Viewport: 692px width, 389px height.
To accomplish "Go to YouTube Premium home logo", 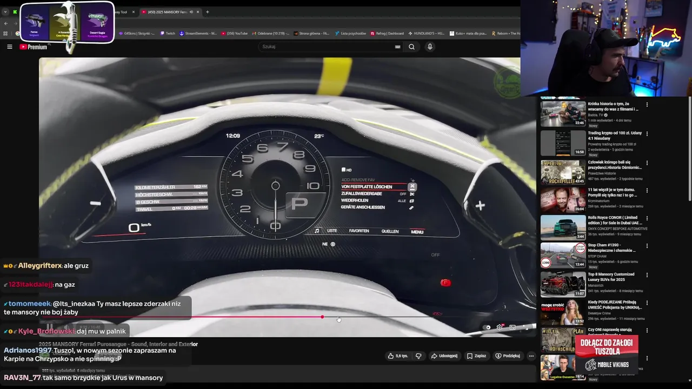I will click(34, 47).
